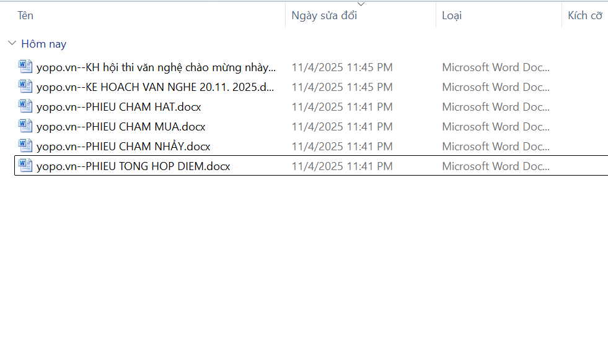The height and width of the screenshot is (363, 608).
Task: Click Word icon of KE HOACH VAN NGHE file
Action: pyautogui.click(x=25, y=87)
